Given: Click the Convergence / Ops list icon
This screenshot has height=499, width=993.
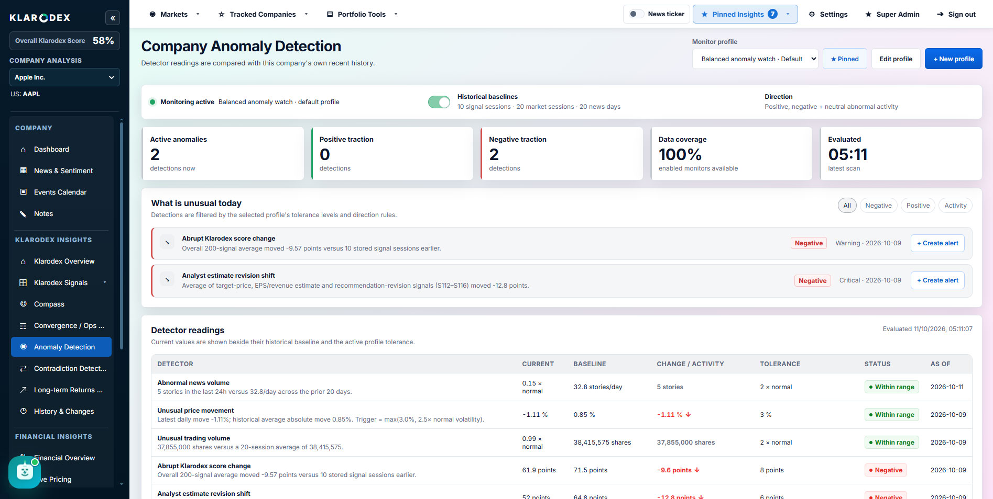Looking at the screenshot, I should point(23,325).
